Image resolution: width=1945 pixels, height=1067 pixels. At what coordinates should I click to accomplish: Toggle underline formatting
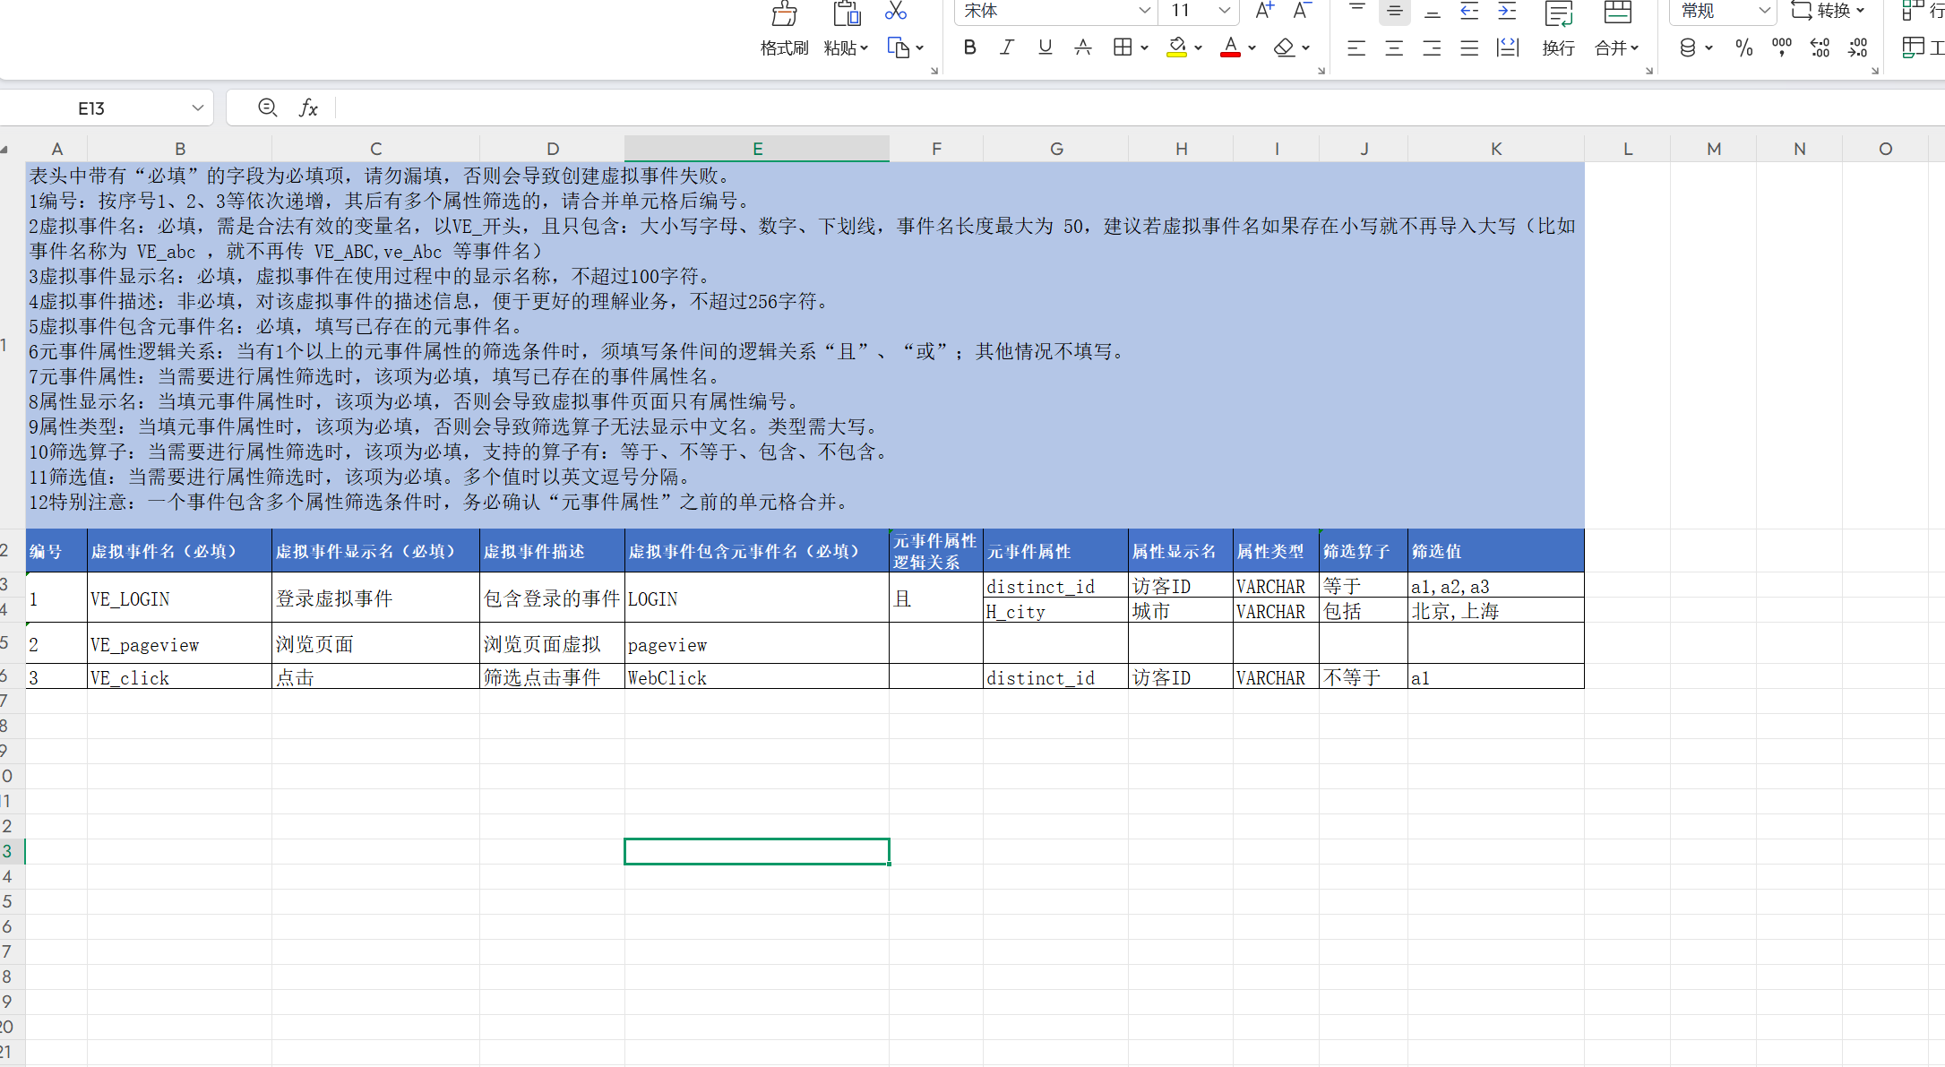pyautogui.click(x=1045, y=47)
